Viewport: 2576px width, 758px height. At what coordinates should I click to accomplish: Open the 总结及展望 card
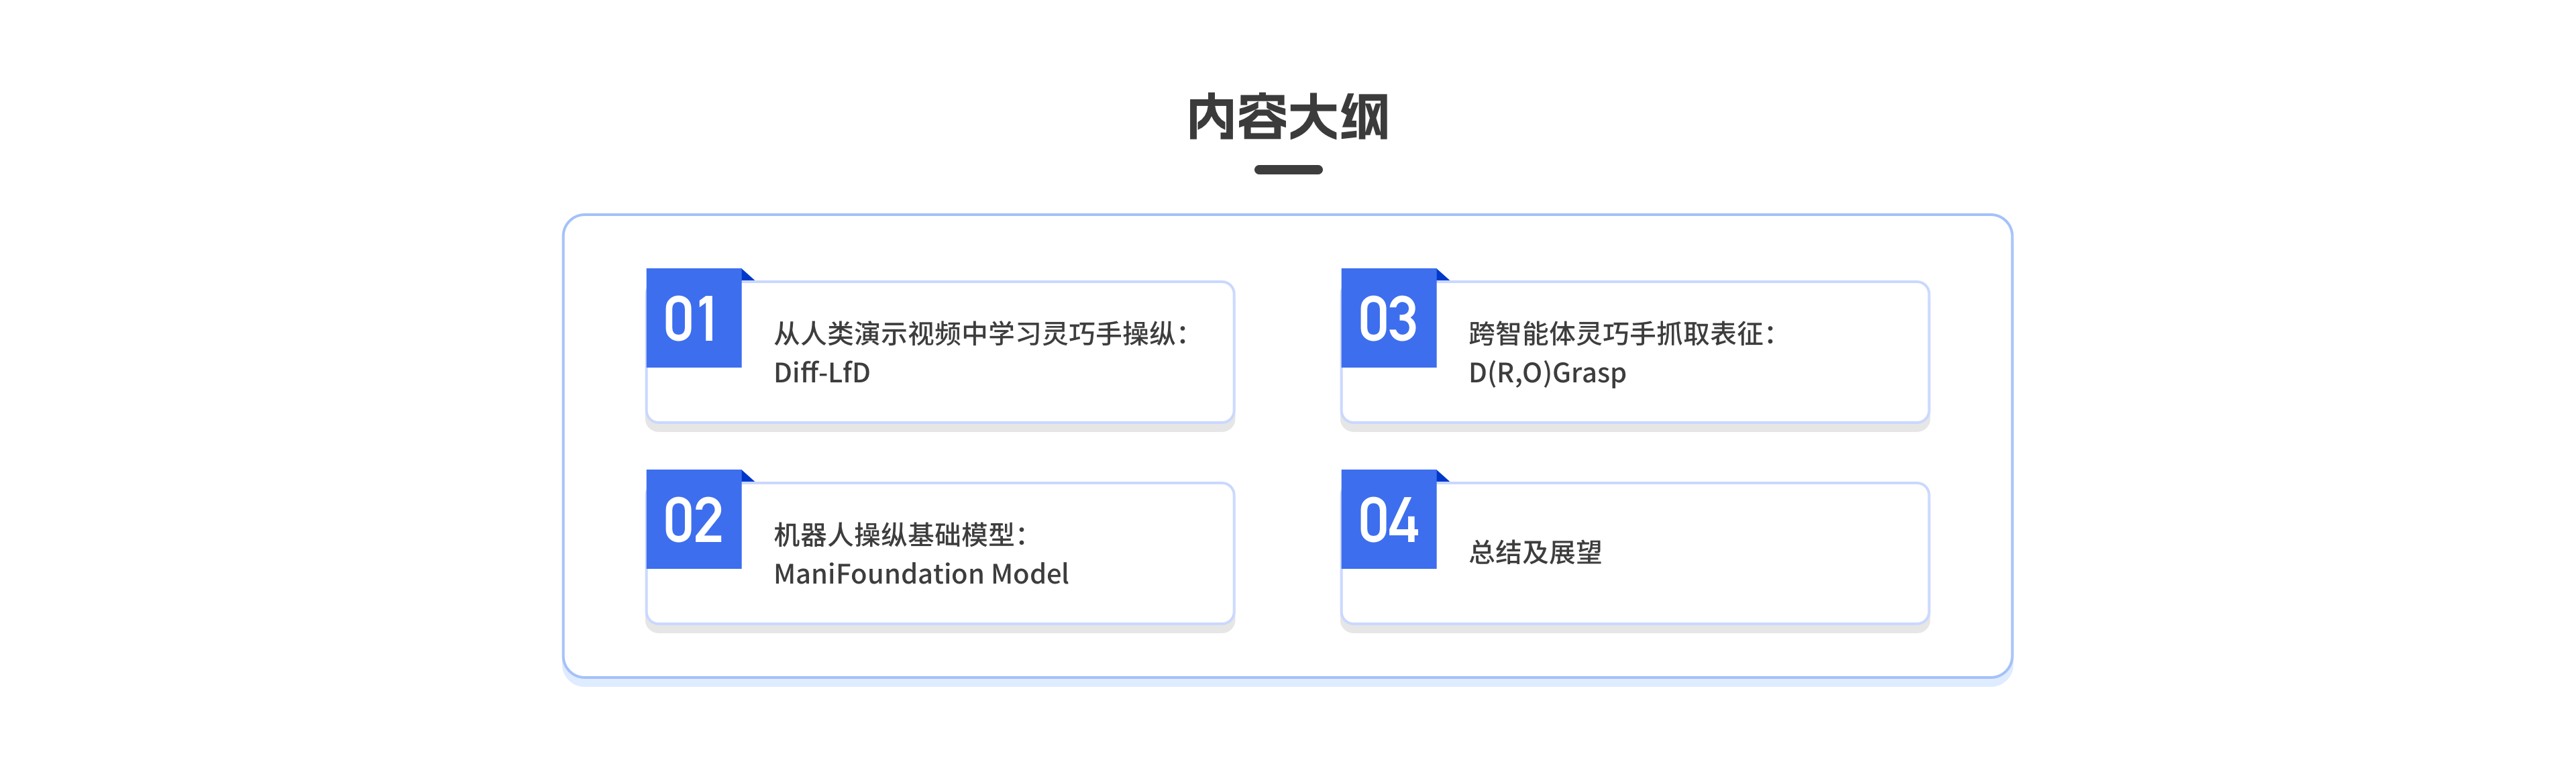tap(1635, 553)
